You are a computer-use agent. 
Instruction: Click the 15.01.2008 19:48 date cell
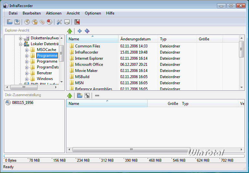click(134, 52)
